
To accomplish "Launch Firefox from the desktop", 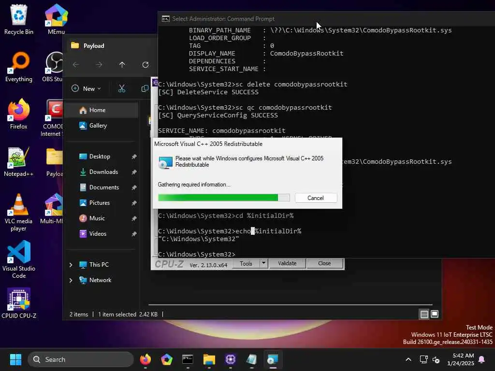I will coord(19,114).
